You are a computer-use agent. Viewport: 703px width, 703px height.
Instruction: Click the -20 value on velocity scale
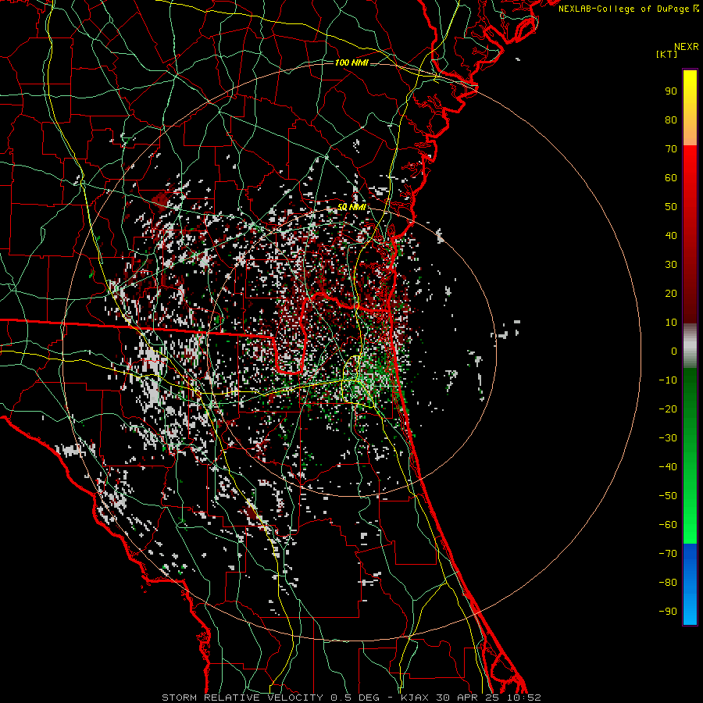[x=668, y=409]
